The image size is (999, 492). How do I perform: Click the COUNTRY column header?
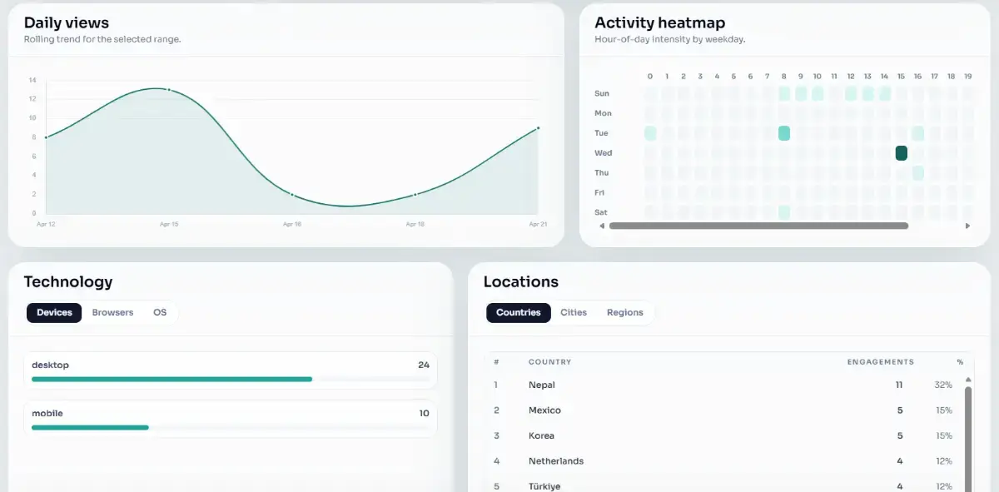coord(549,362)
